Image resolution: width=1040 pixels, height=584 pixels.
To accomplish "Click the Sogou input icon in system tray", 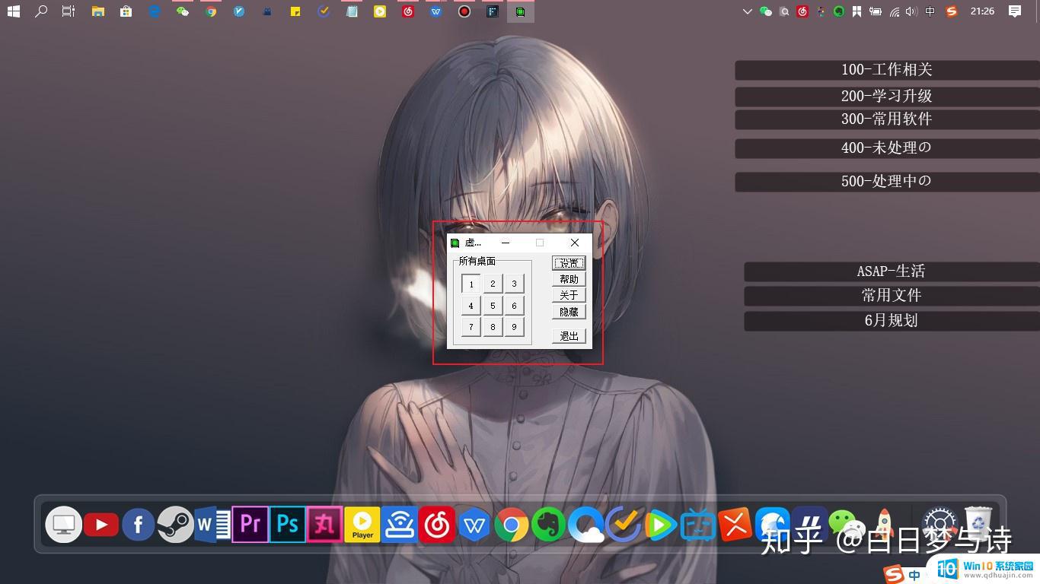I will (x=951, y=11).
